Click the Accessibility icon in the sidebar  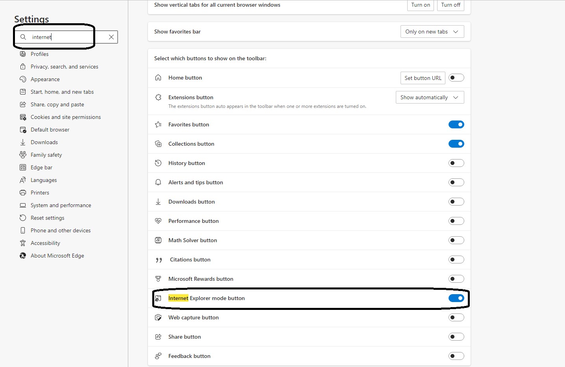pyautogui.click(x=23, y=243)
